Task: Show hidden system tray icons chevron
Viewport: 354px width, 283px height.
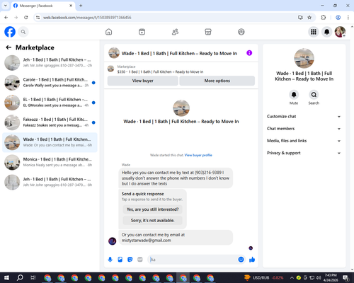Action: [x=292, y=277]
